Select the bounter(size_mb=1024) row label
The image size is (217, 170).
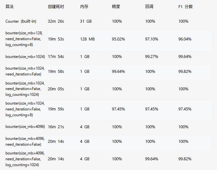click(x=25, y=57)
